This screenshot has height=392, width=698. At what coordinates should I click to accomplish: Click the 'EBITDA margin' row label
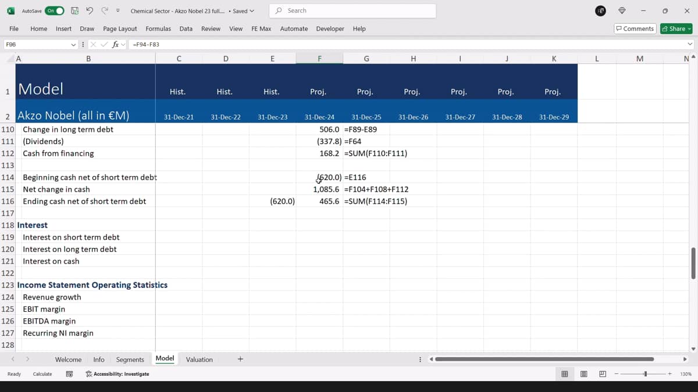[49, 321]
